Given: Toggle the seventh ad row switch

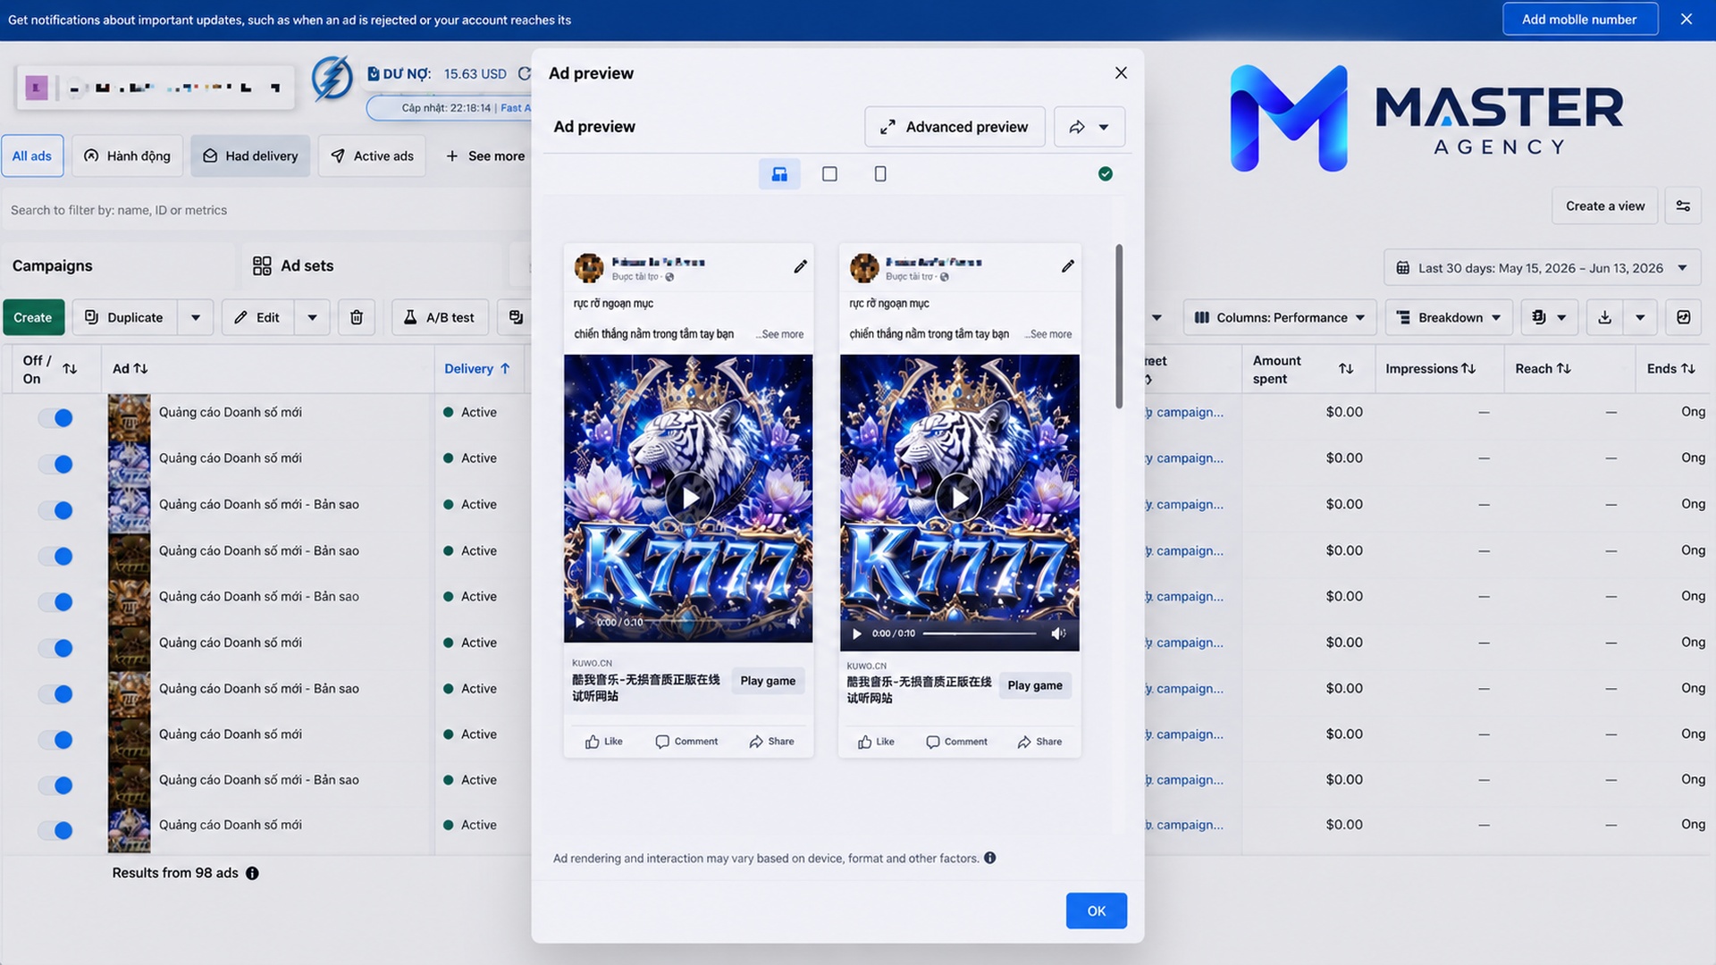Looking at the screenshot, I should [x=55, y=693].
